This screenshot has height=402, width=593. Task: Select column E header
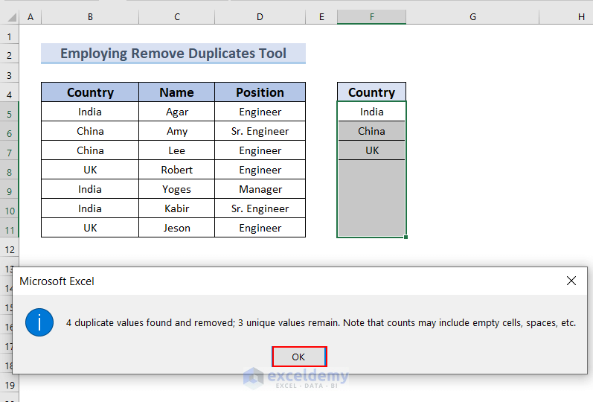click(321, 17)
